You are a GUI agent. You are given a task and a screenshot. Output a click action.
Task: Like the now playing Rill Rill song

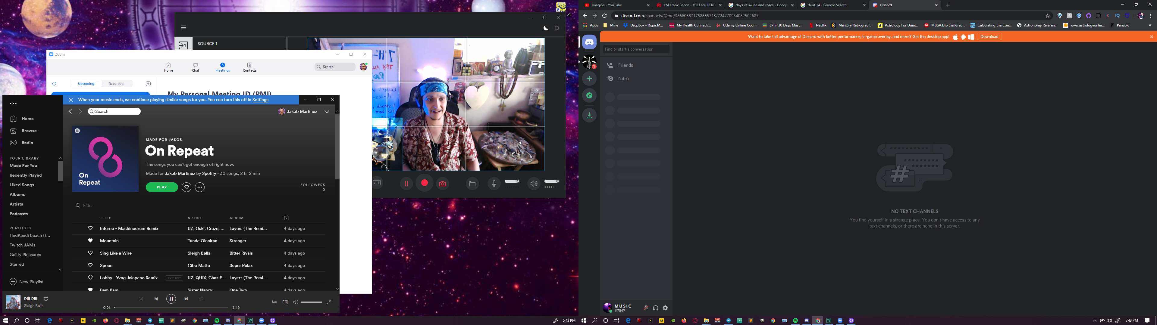46,299
